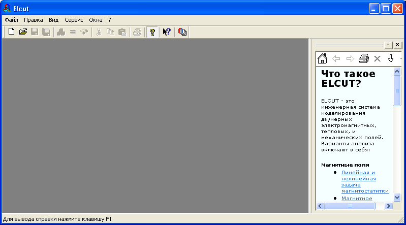Screen dimensions: 406x225
Task: Follow the Магнитное link
Action: 357,198
